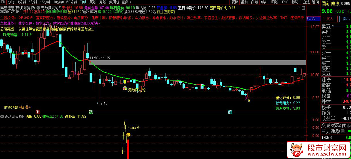Click the 9.48 low price marker
The width and height of the screenshot is (351, 159).
point(104,103)
